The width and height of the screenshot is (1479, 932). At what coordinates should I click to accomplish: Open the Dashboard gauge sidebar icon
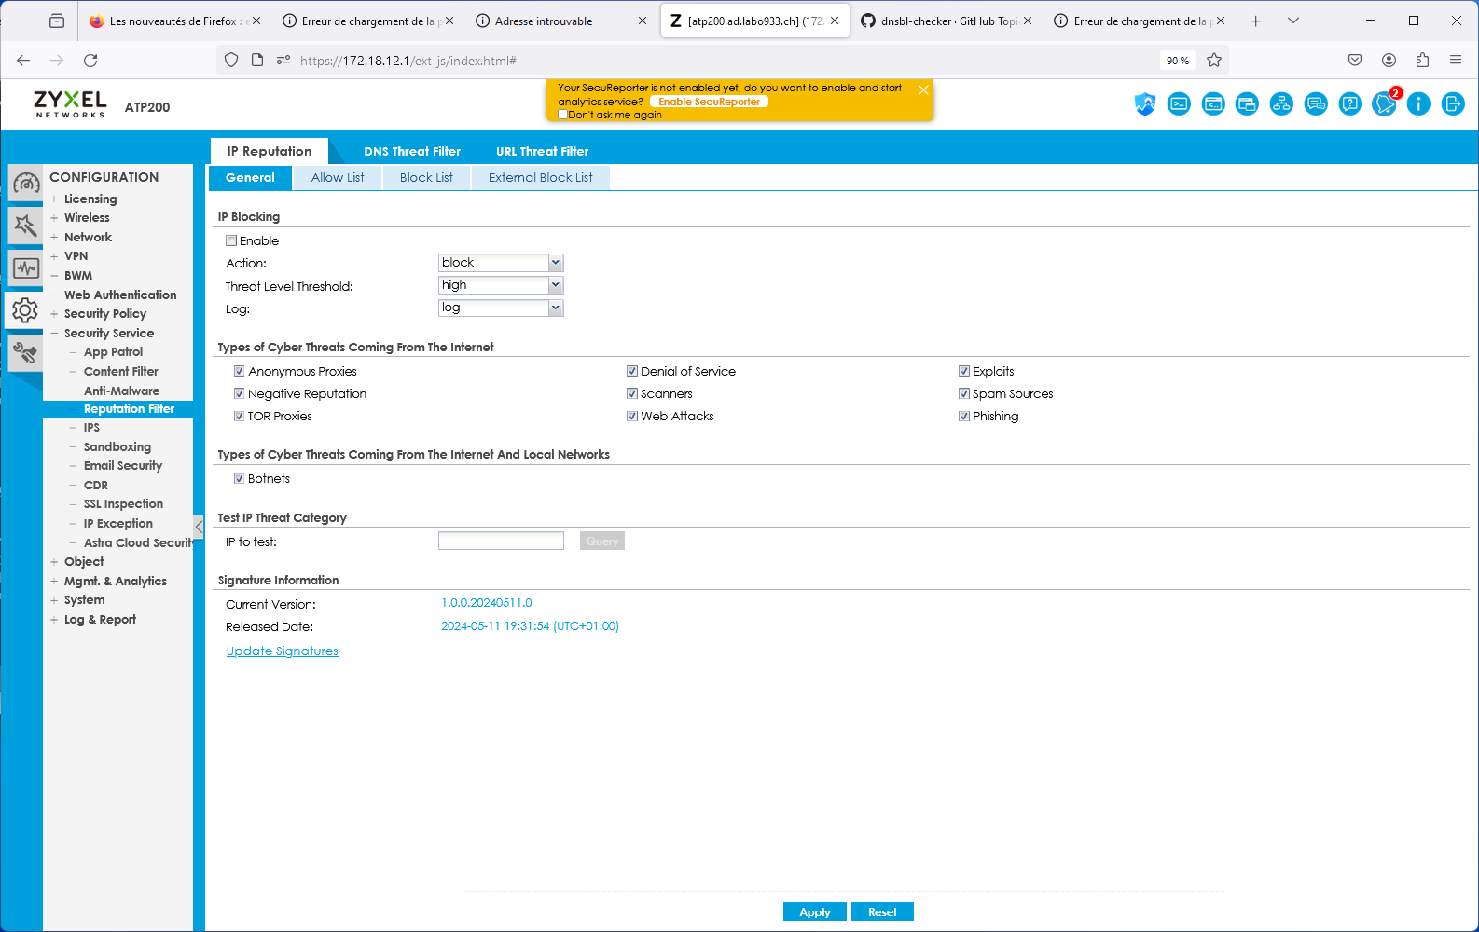26,184
